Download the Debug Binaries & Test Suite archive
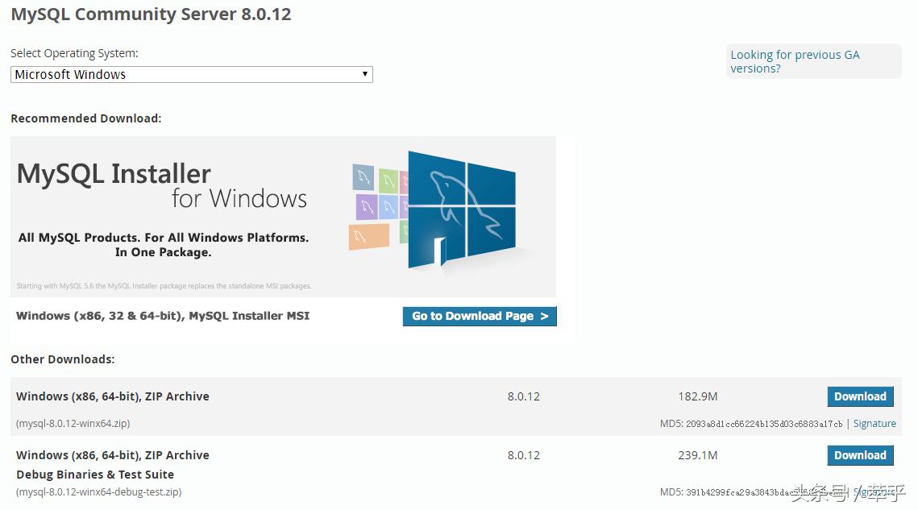The height and width of the screenshot is (510, 918). (860, 455)
